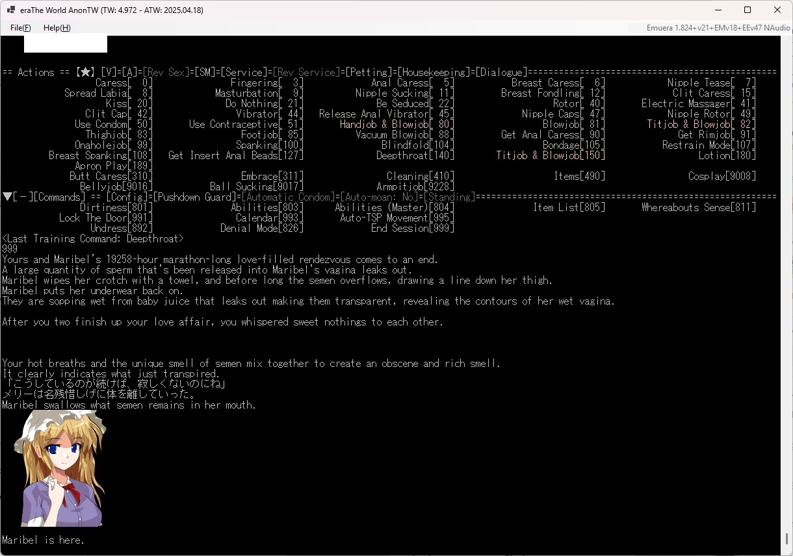Choose the Do Nothing[21] command
The image size is (793, 556).
[x=265, y=103]
